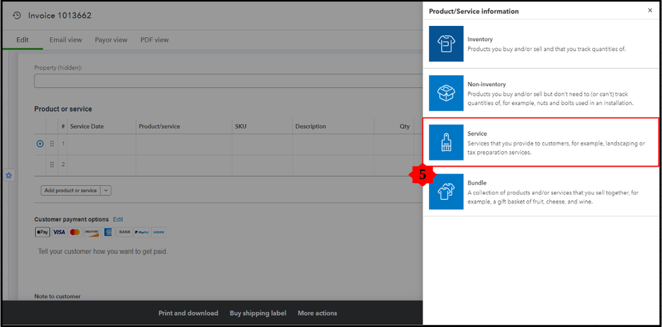
Task: Select the Inventory t-shirt icon
Action: pos(446,44)
